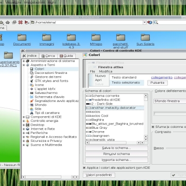Open the MYrepo folder in Konqueror
Viewport: 186px width, 186px height.
point(96,40)
